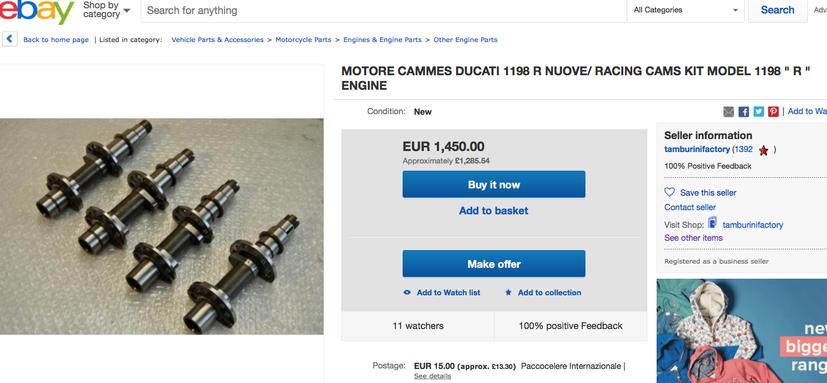Click the back arrow icon
This screenshot has width=827, height=383.
10,39
